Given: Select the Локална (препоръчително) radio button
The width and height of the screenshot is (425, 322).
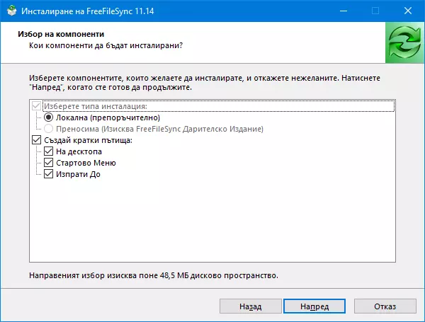Looking at the screenshot, I should point(48,117).
